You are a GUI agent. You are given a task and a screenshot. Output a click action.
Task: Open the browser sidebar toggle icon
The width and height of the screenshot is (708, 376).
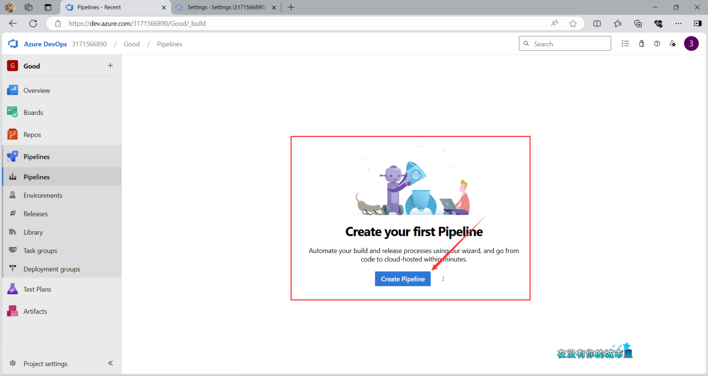pos(697,23)
